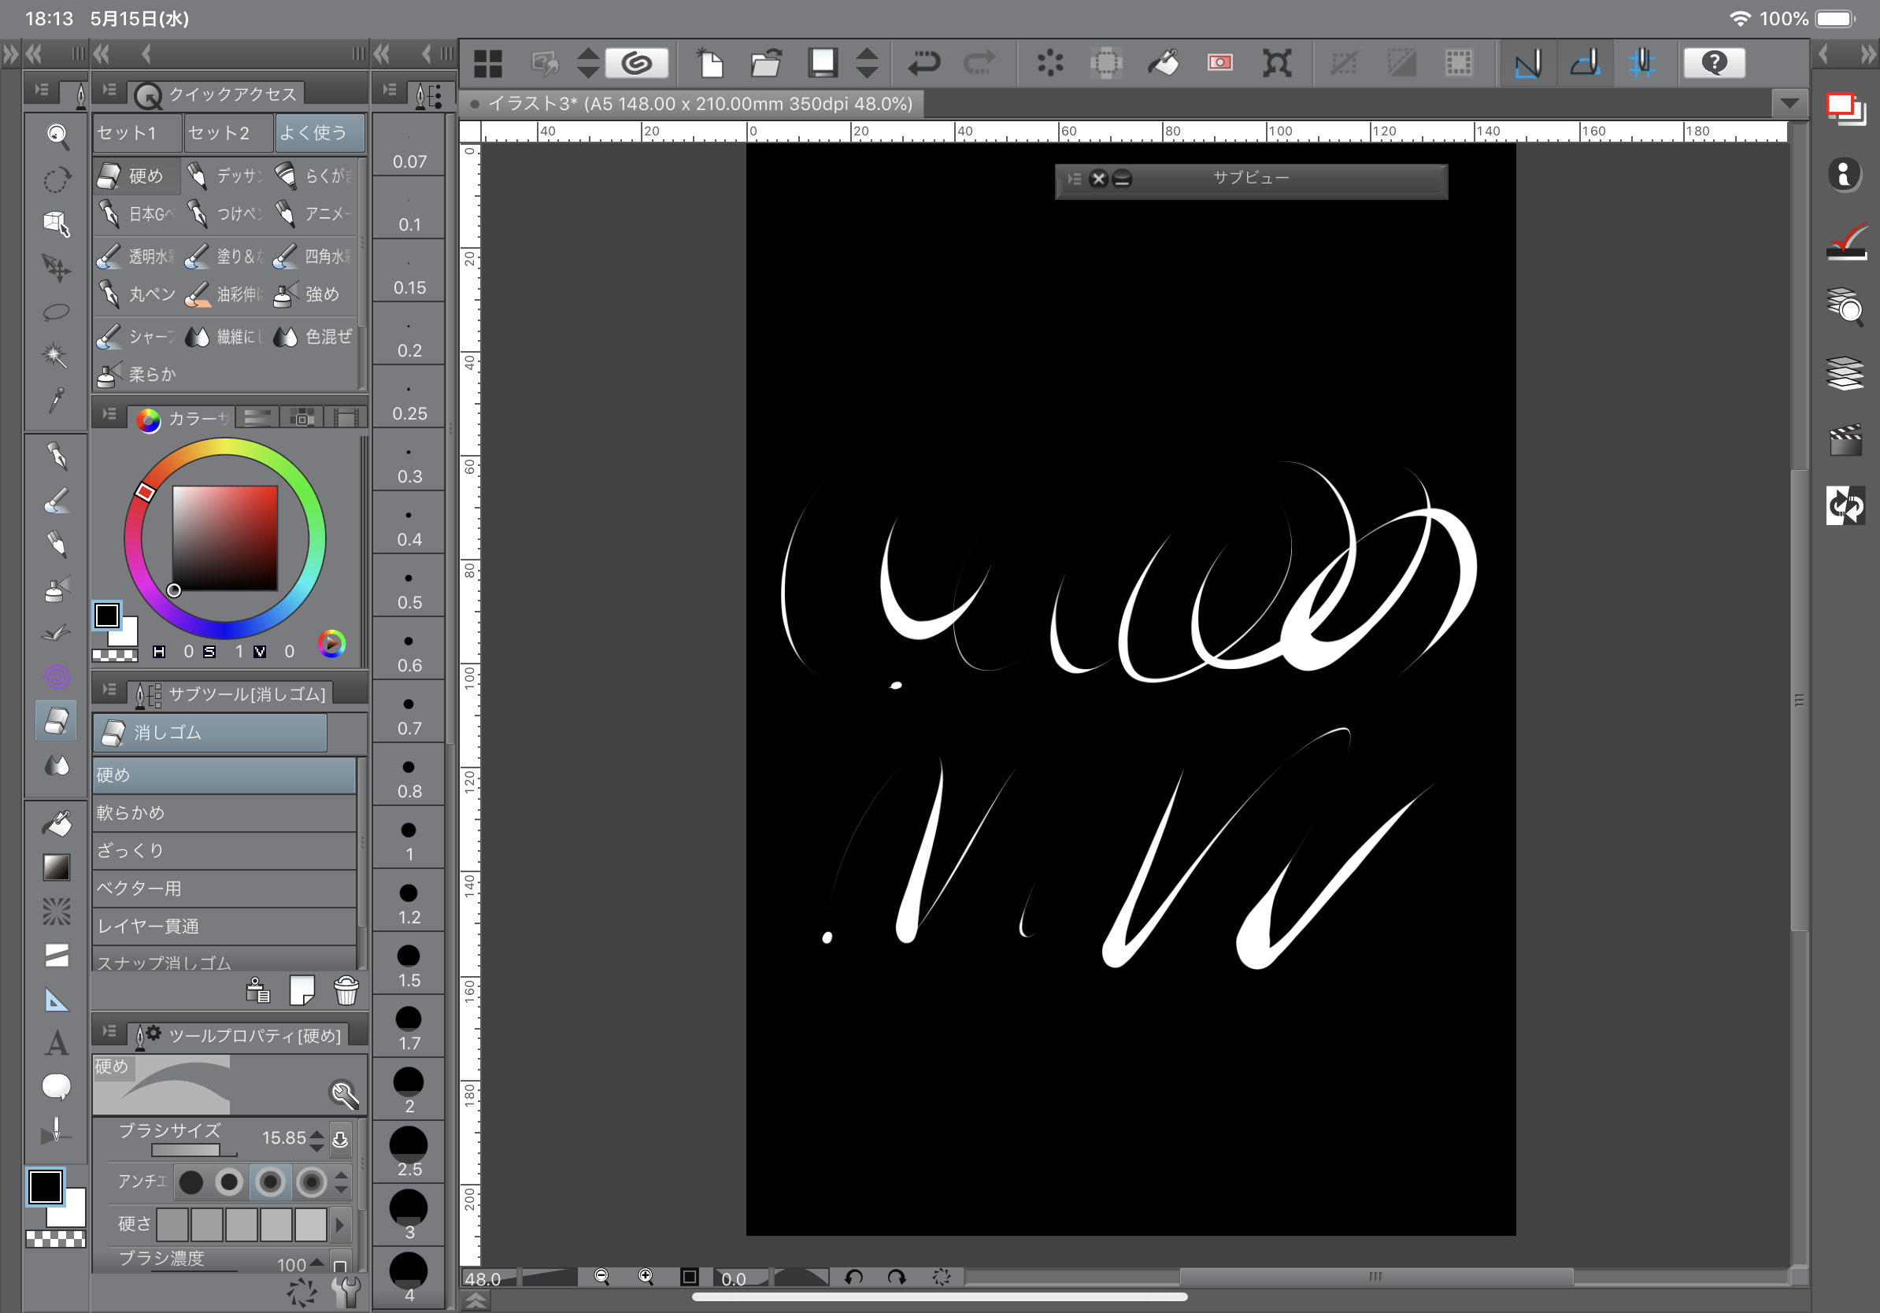Open the canvas tab dropdown arrow
This screenshot has width=1880, height=1313.
pyautogui.click(x=1789, y=104)
